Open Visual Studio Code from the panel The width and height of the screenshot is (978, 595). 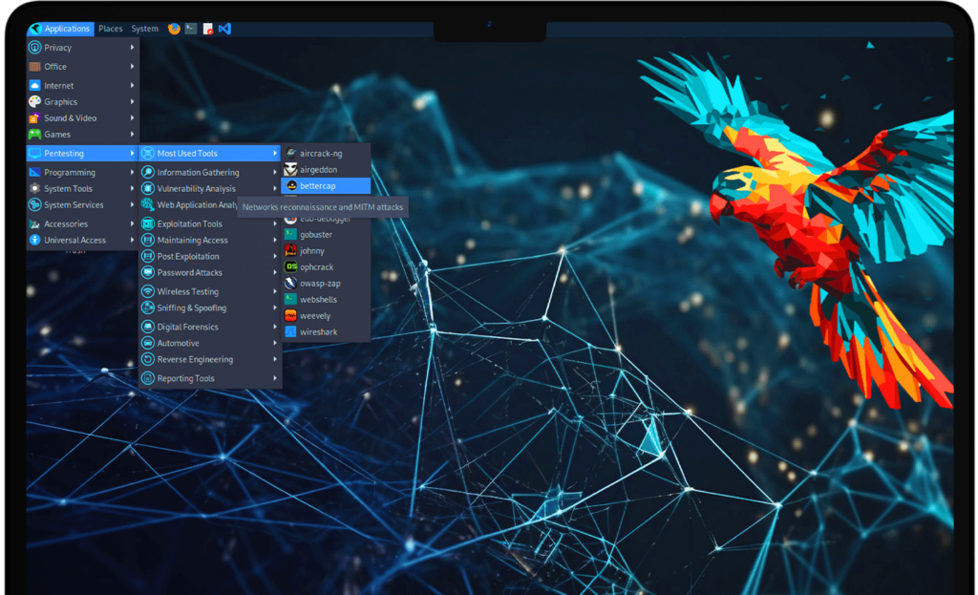tap(224, 29)
